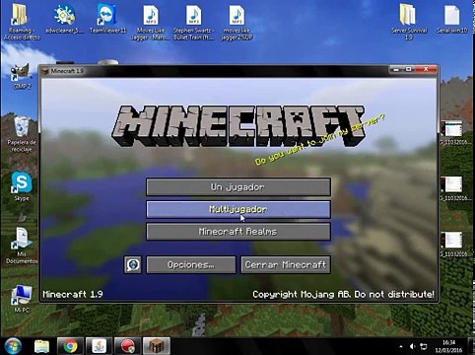
Task: Open Google Chrome from the taskbar
Action: coord(71,346)
